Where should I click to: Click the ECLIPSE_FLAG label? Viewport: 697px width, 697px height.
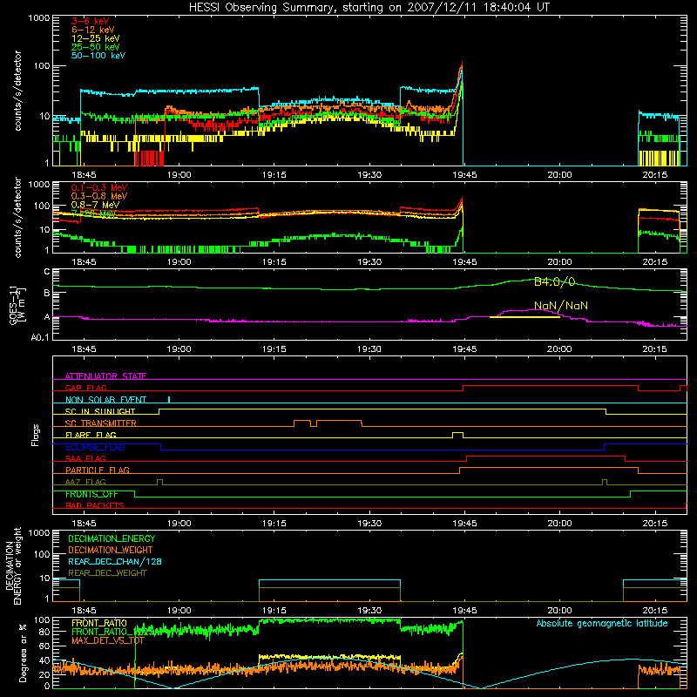[95, 447]
